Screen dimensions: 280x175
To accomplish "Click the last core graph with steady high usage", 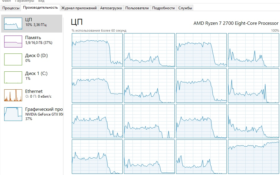I will pos(253,156).
